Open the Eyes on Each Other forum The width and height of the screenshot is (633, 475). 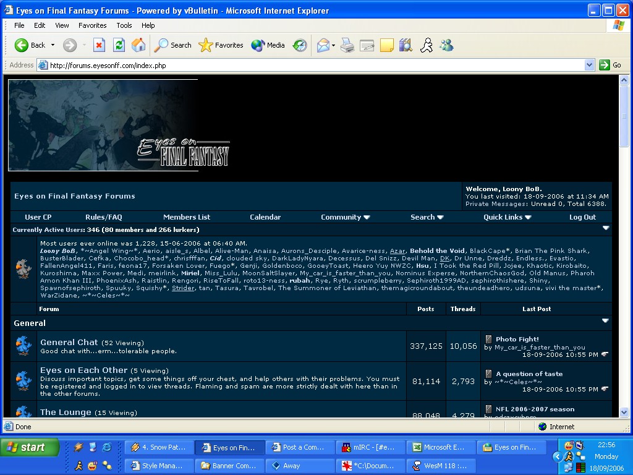[83, 370]
